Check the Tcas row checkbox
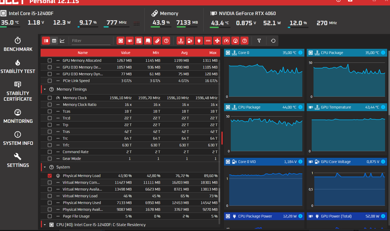Screen dimensions: 390x231 tap(50, 111)
